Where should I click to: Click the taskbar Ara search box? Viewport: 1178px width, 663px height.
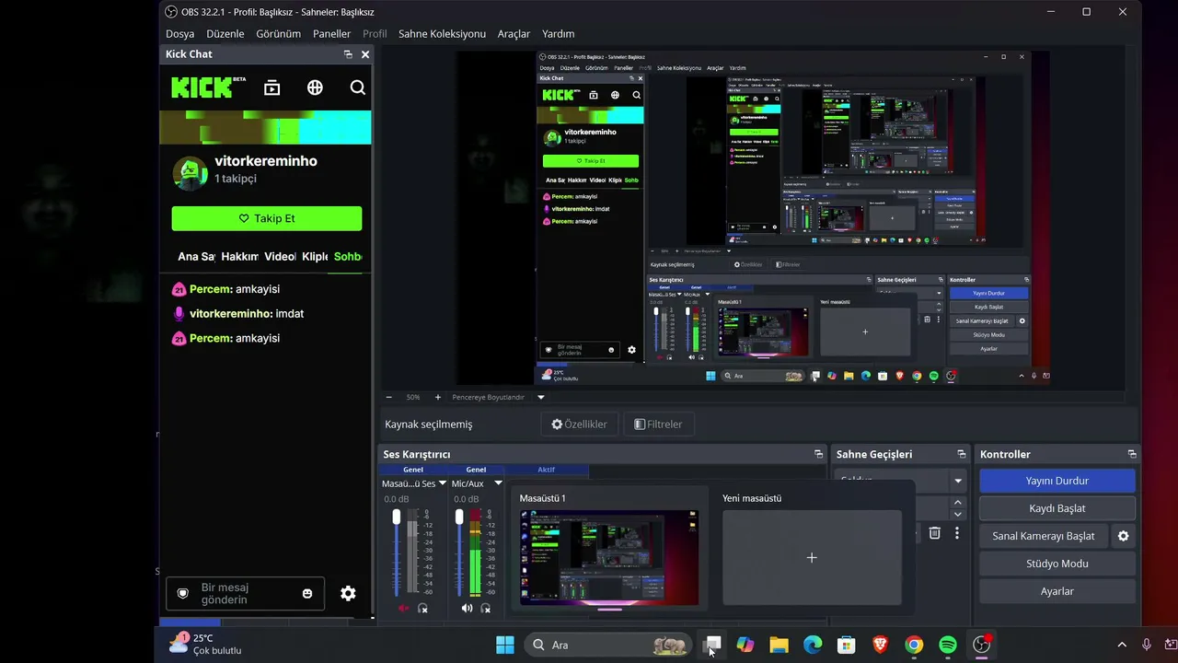pyautogui.click(x=609, y=645)
